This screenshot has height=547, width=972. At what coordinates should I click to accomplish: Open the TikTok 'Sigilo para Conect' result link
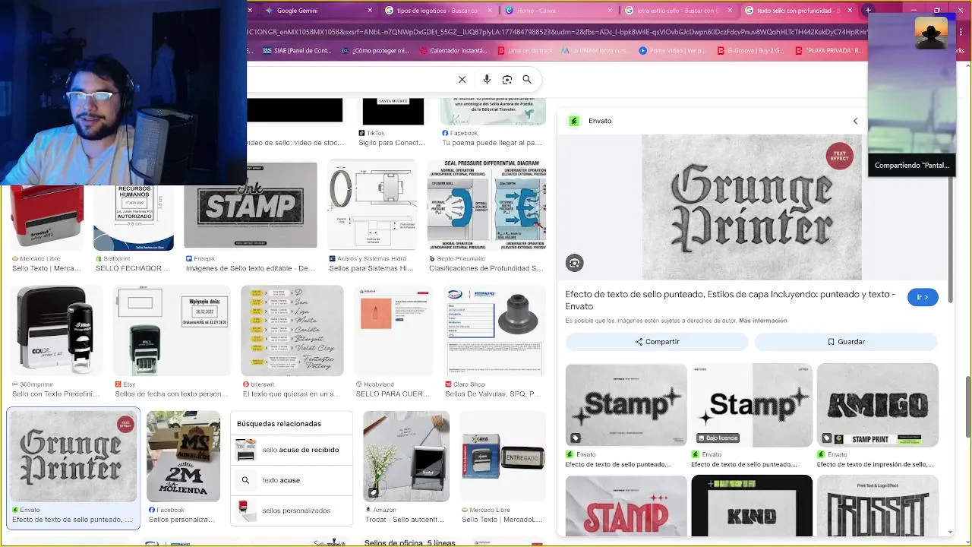coord(392,143)
